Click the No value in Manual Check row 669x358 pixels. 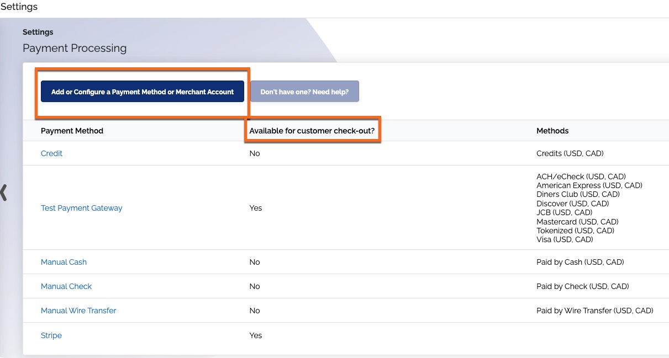(x=255, y=286)
